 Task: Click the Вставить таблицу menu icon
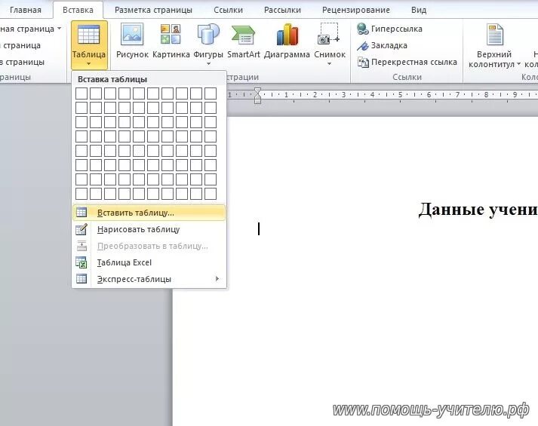[x=81, y=213]
